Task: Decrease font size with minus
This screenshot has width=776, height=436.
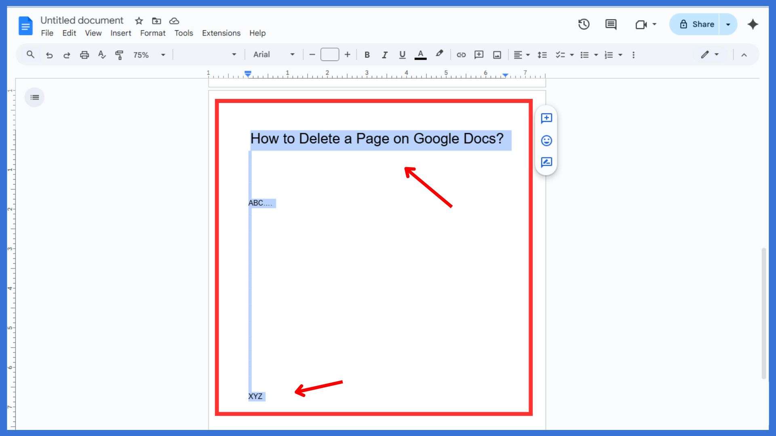Action: [x=312, y=55]
